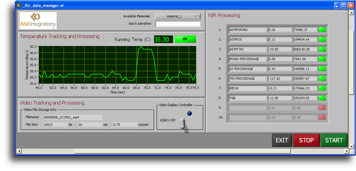The height and width of the screenshot is (171, 356).
Task: Click the green LED beside MEOH
Action: click(322, 88)
